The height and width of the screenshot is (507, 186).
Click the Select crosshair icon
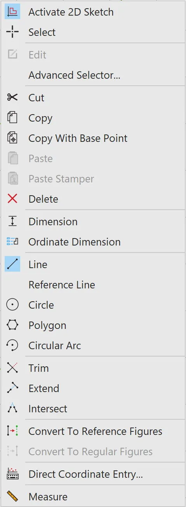tap(12, 32)
